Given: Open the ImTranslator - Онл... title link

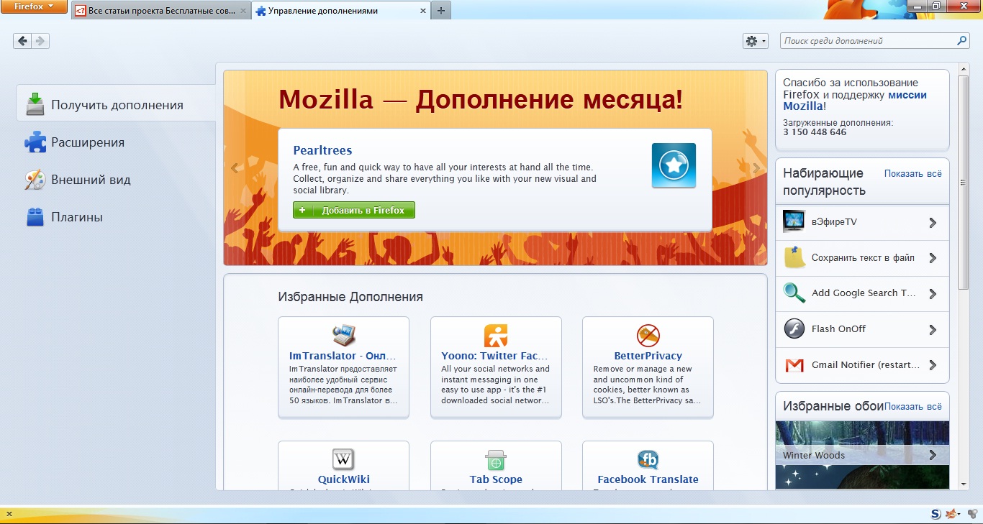Looking at the screenshot, I should (x=343, y=356).
